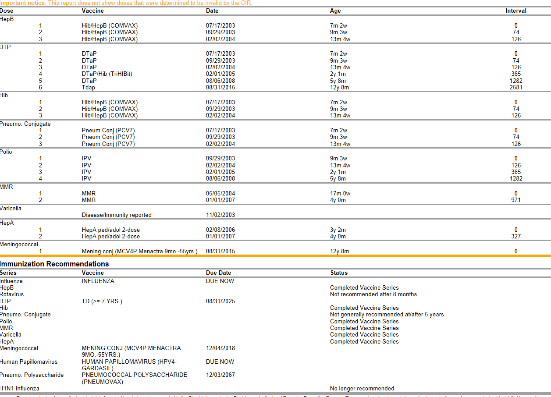The image size is (551, 397).
Task: Click age "2y 1m" in the TriHIBit row
Action: [x=338, y=74]
